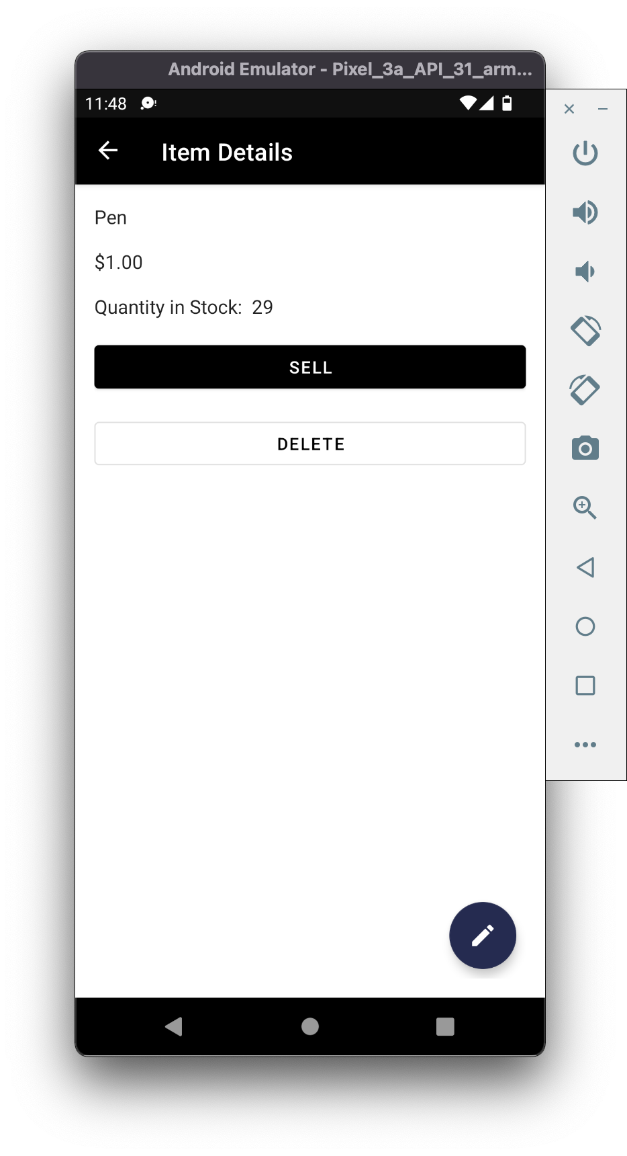The width and height of the screenshot is (627, 1156).
Task: Rotate the emulator screen counterclockwise
Action: click(x=585, y=331)
